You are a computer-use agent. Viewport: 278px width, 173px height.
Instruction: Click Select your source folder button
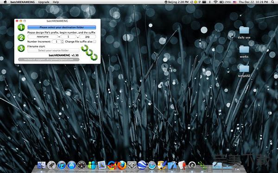(53, 50)
